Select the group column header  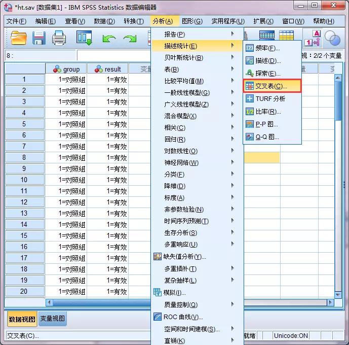point(66,69)
